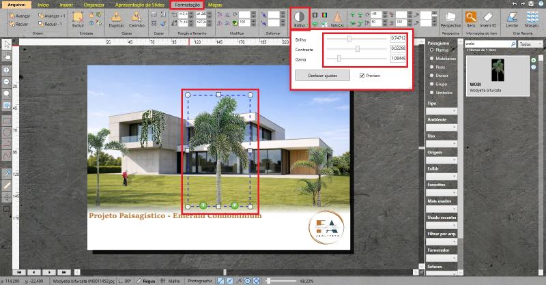The image size is (546, 285).
Task: Select the Pisos radio button
Action: tap(431, 67)
